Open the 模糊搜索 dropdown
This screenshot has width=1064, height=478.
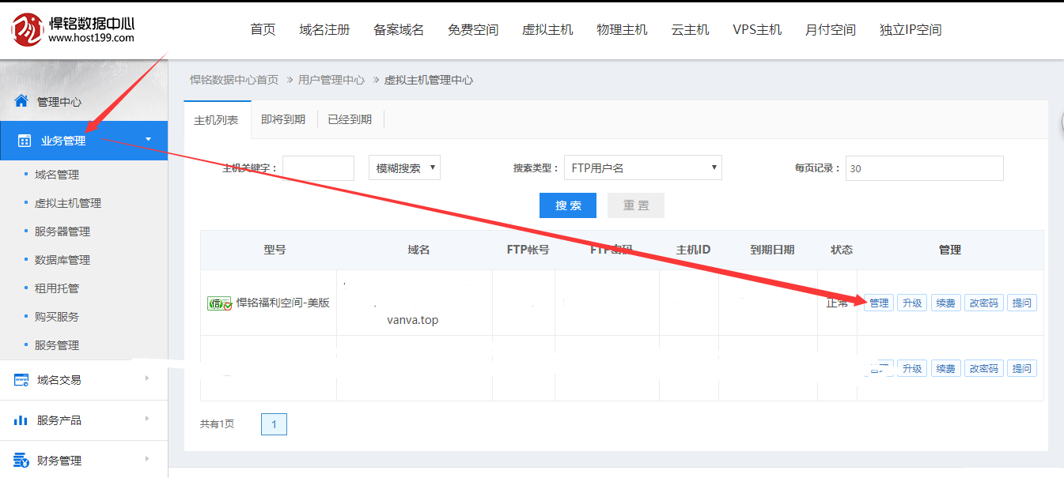click(404, 167)
